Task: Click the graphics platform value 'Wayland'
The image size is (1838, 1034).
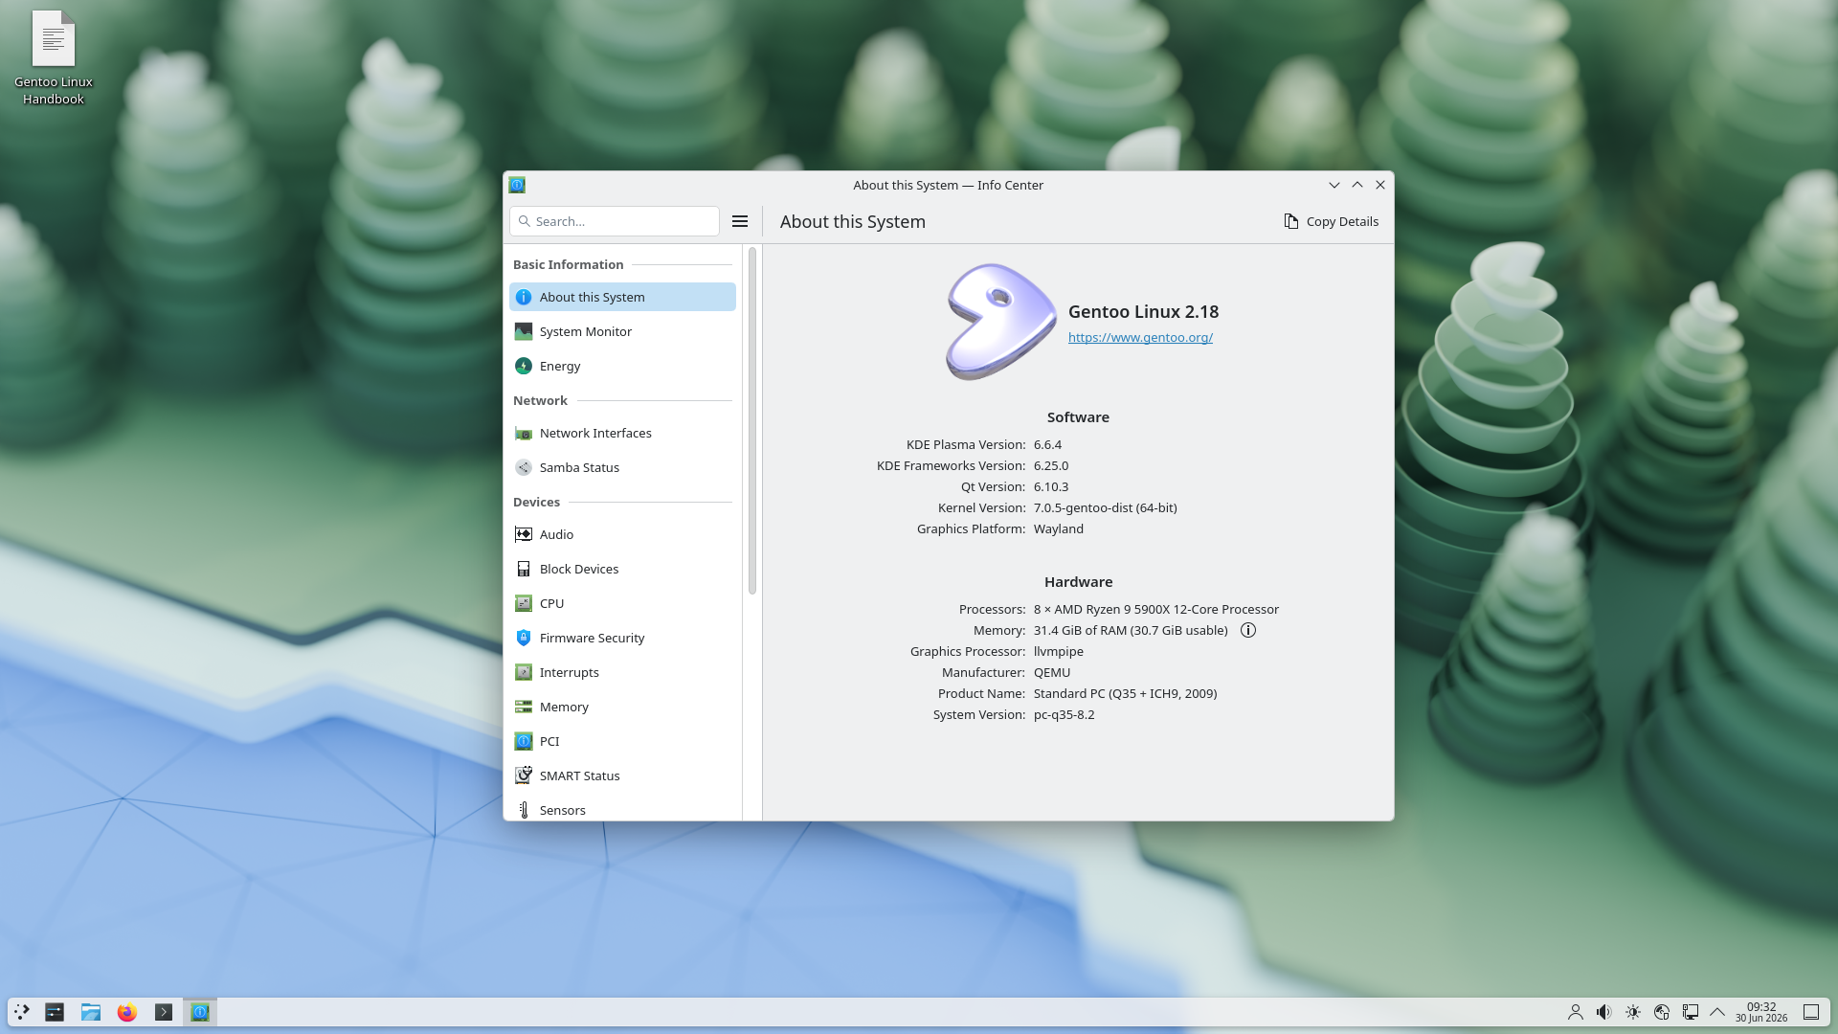Action: (x=1059, y=528)
